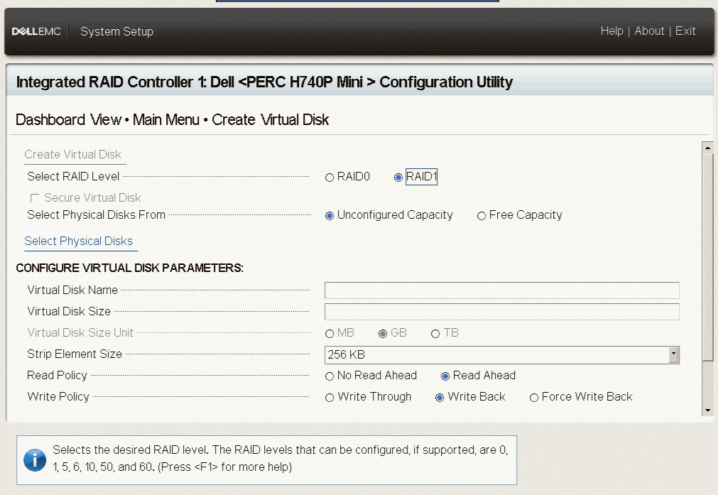Select Force Write Back policy
Image resolution: width=718 pixels, height=495 pixels.
534,398
